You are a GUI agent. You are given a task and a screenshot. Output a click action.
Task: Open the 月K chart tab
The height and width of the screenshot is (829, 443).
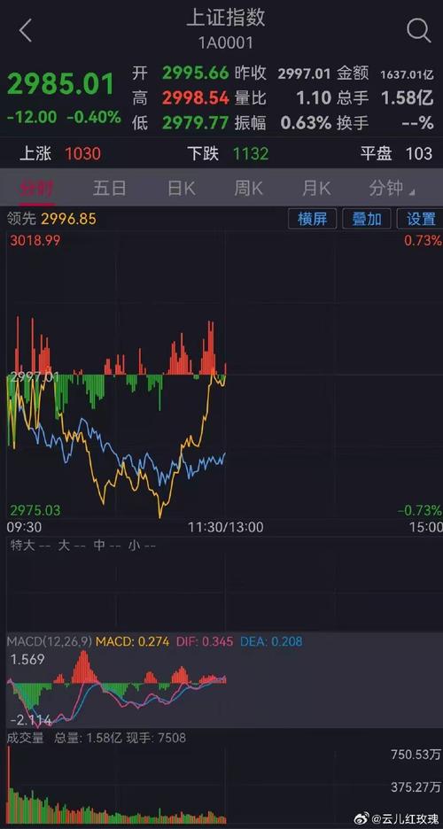click(x=316, y=188)
